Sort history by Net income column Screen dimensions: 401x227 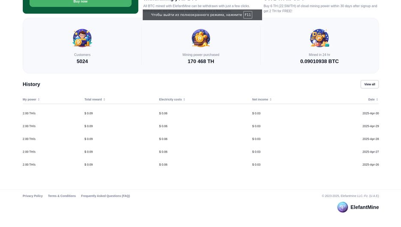[262, 100]
